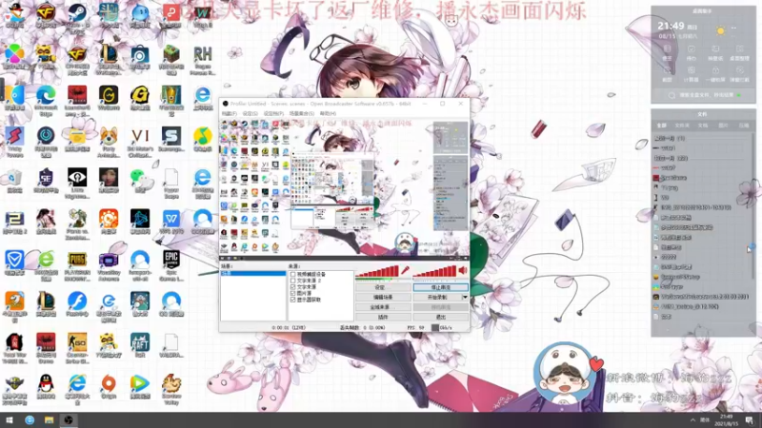Click the 插件 button
762x428 pixels.
coord(383,317)
